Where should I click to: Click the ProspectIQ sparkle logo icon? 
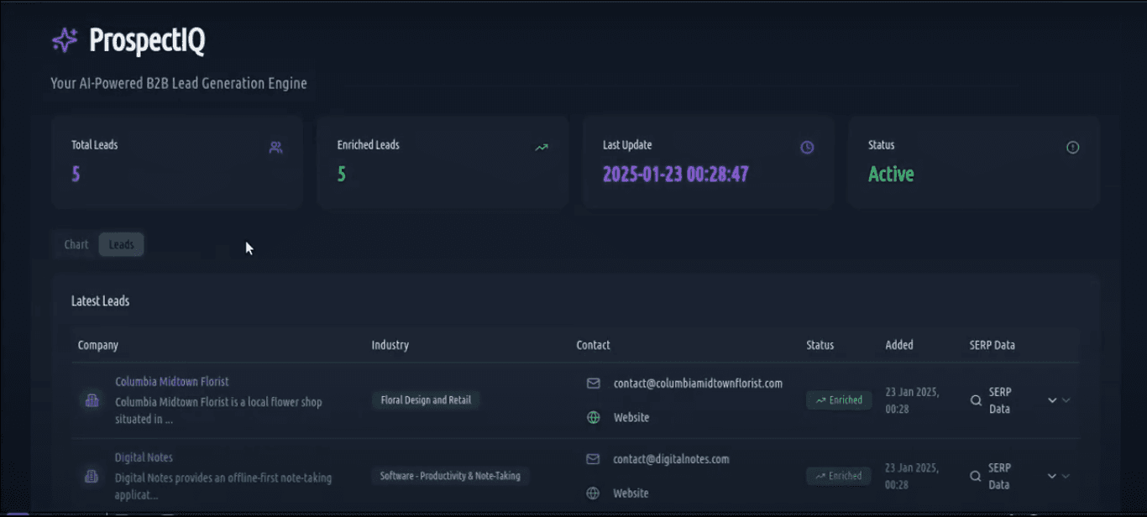click(x=65, y=40)
